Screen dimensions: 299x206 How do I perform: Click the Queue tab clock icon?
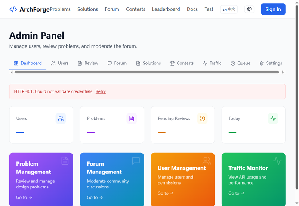[x=233, y=63]
